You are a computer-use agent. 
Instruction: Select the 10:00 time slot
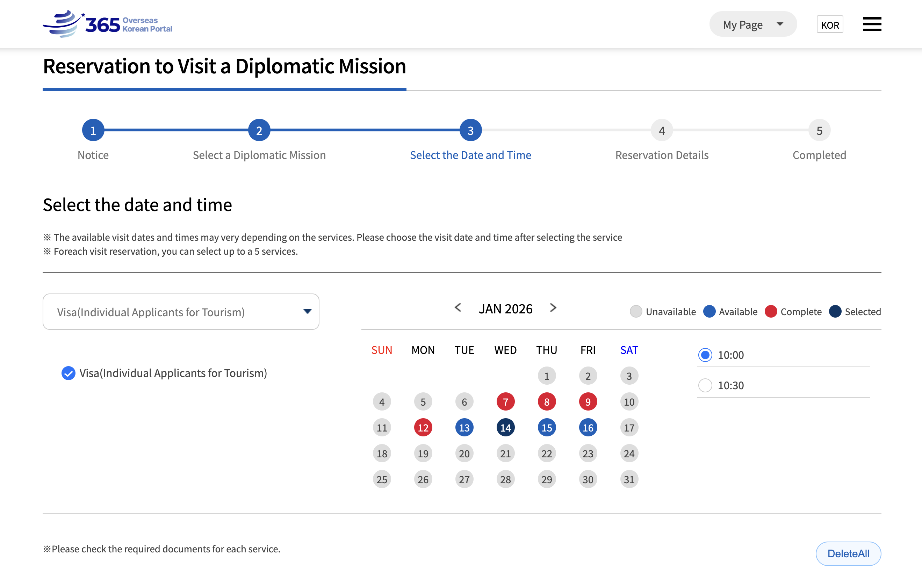[705, 355]
